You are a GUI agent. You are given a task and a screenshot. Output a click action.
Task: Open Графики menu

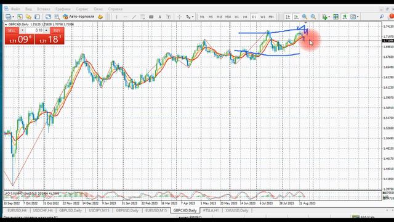tap(63, 9)
